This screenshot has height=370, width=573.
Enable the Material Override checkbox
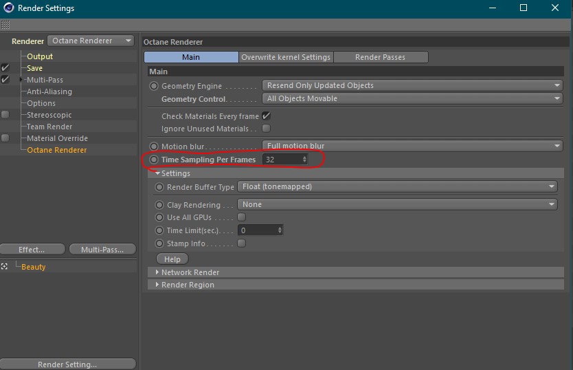pyautogui.click(x=5, y=138)
